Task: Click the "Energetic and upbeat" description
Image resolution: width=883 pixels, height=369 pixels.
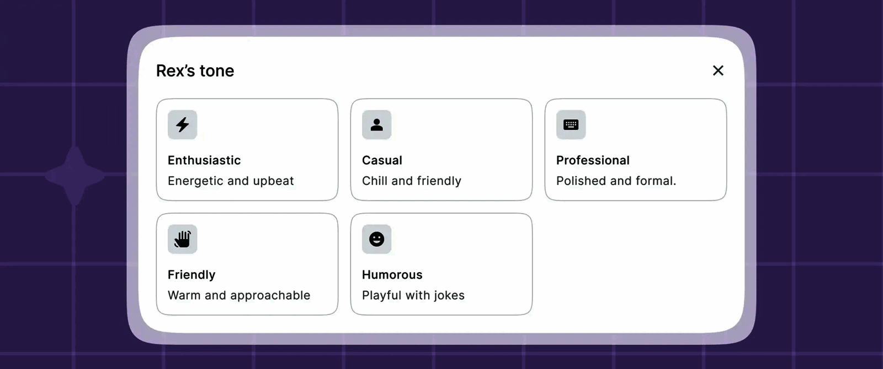Action: [x=231, y=181]
